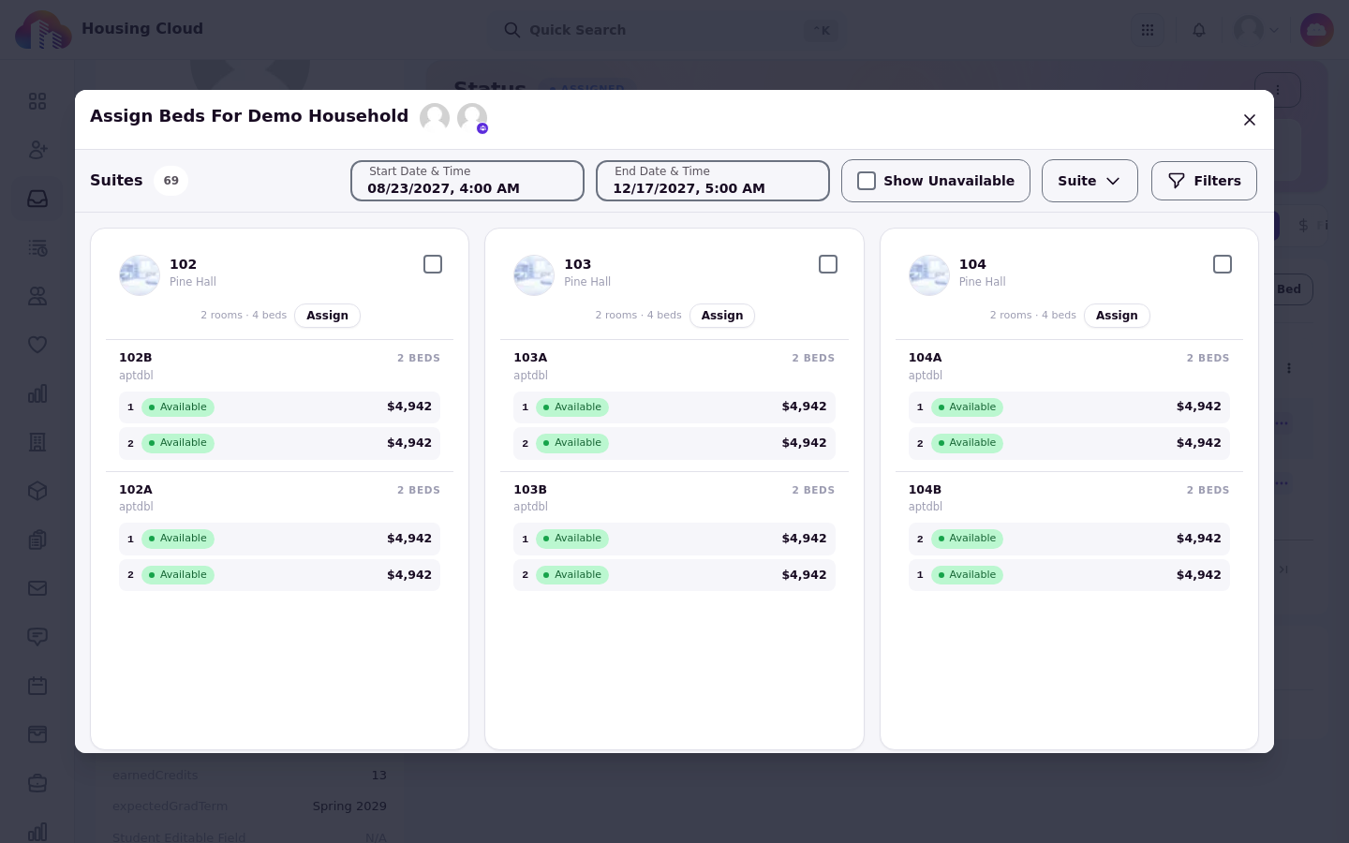The image size is (1349, 843).
Task: Select bed 1 in room 103A
Action: click(674, 407)
